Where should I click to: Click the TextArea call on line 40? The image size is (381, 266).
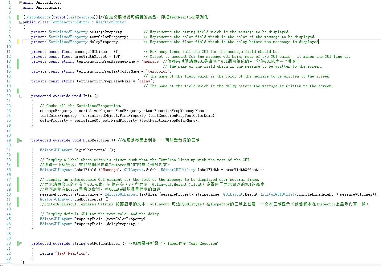point(149,194)
